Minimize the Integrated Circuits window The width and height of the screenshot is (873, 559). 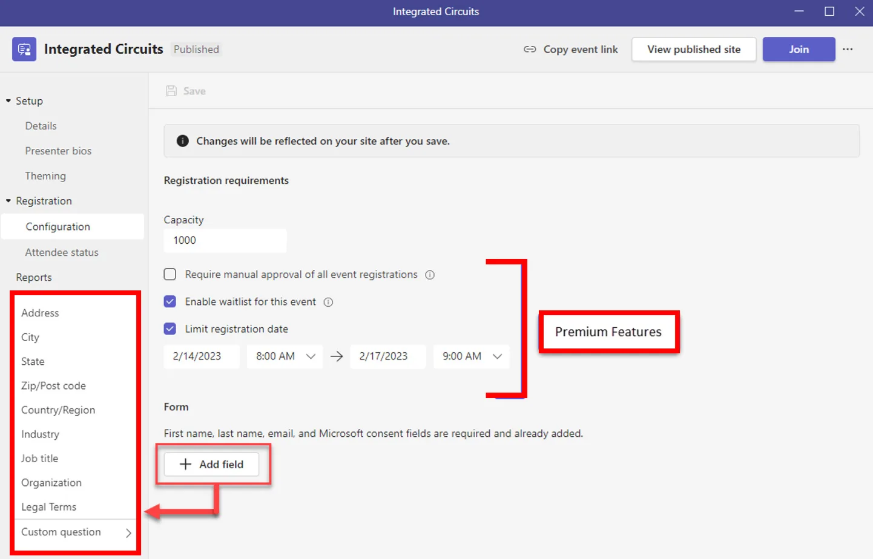click(799, 11)
